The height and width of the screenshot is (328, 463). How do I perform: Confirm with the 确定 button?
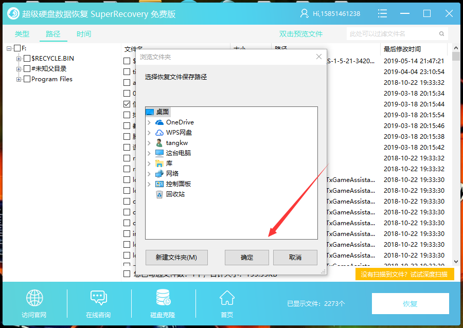coord(247,258)
